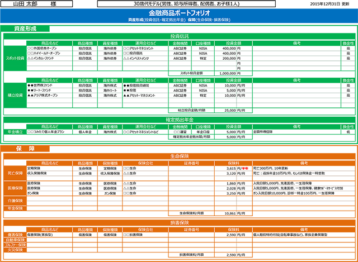358x262 pixels.
Task: Click the "損害保険" orange header bar
Action: pyautogui.click(x=180, y=222)
